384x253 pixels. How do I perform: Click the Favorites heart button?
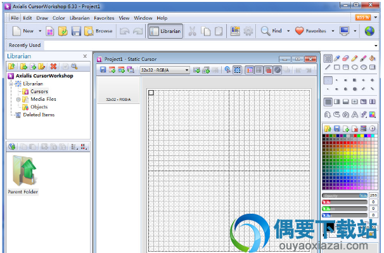310,31
